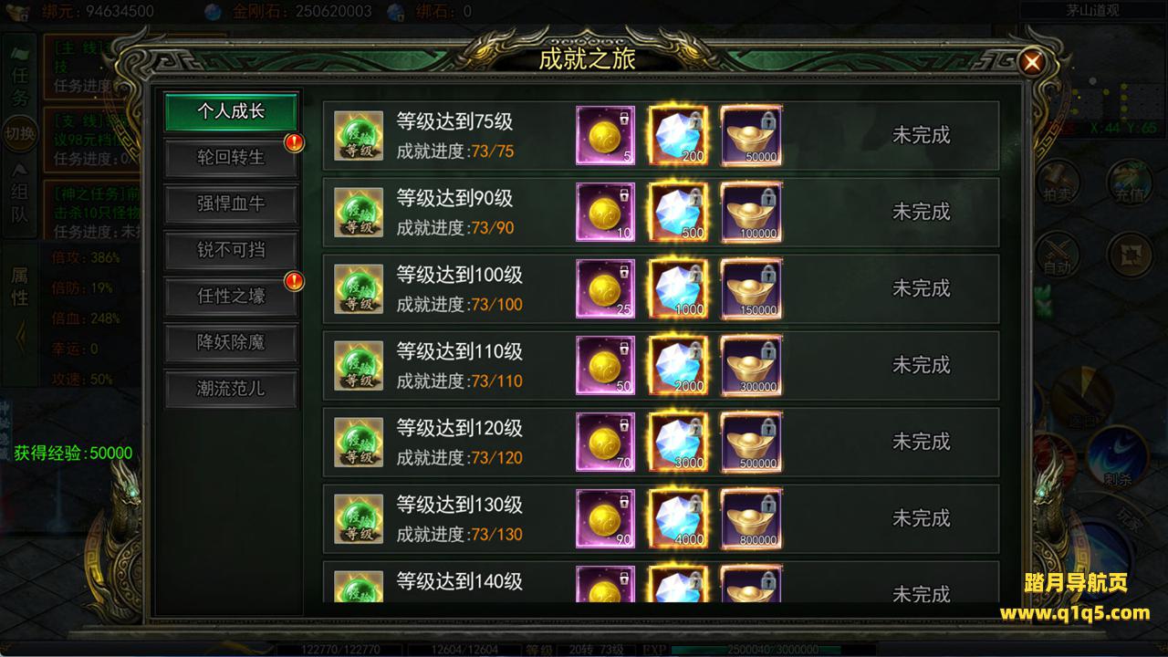Select the 任性之壕 category
Image resolution: width=1168 pixels, height=657 pixels.
tap(231, 297)
